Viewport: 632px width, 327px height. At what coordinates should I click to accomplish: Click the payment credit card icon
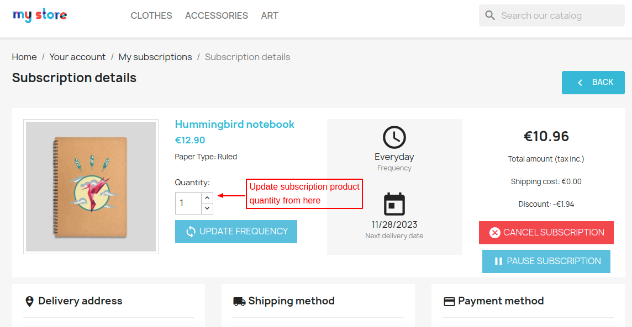(x=449, y=301)
